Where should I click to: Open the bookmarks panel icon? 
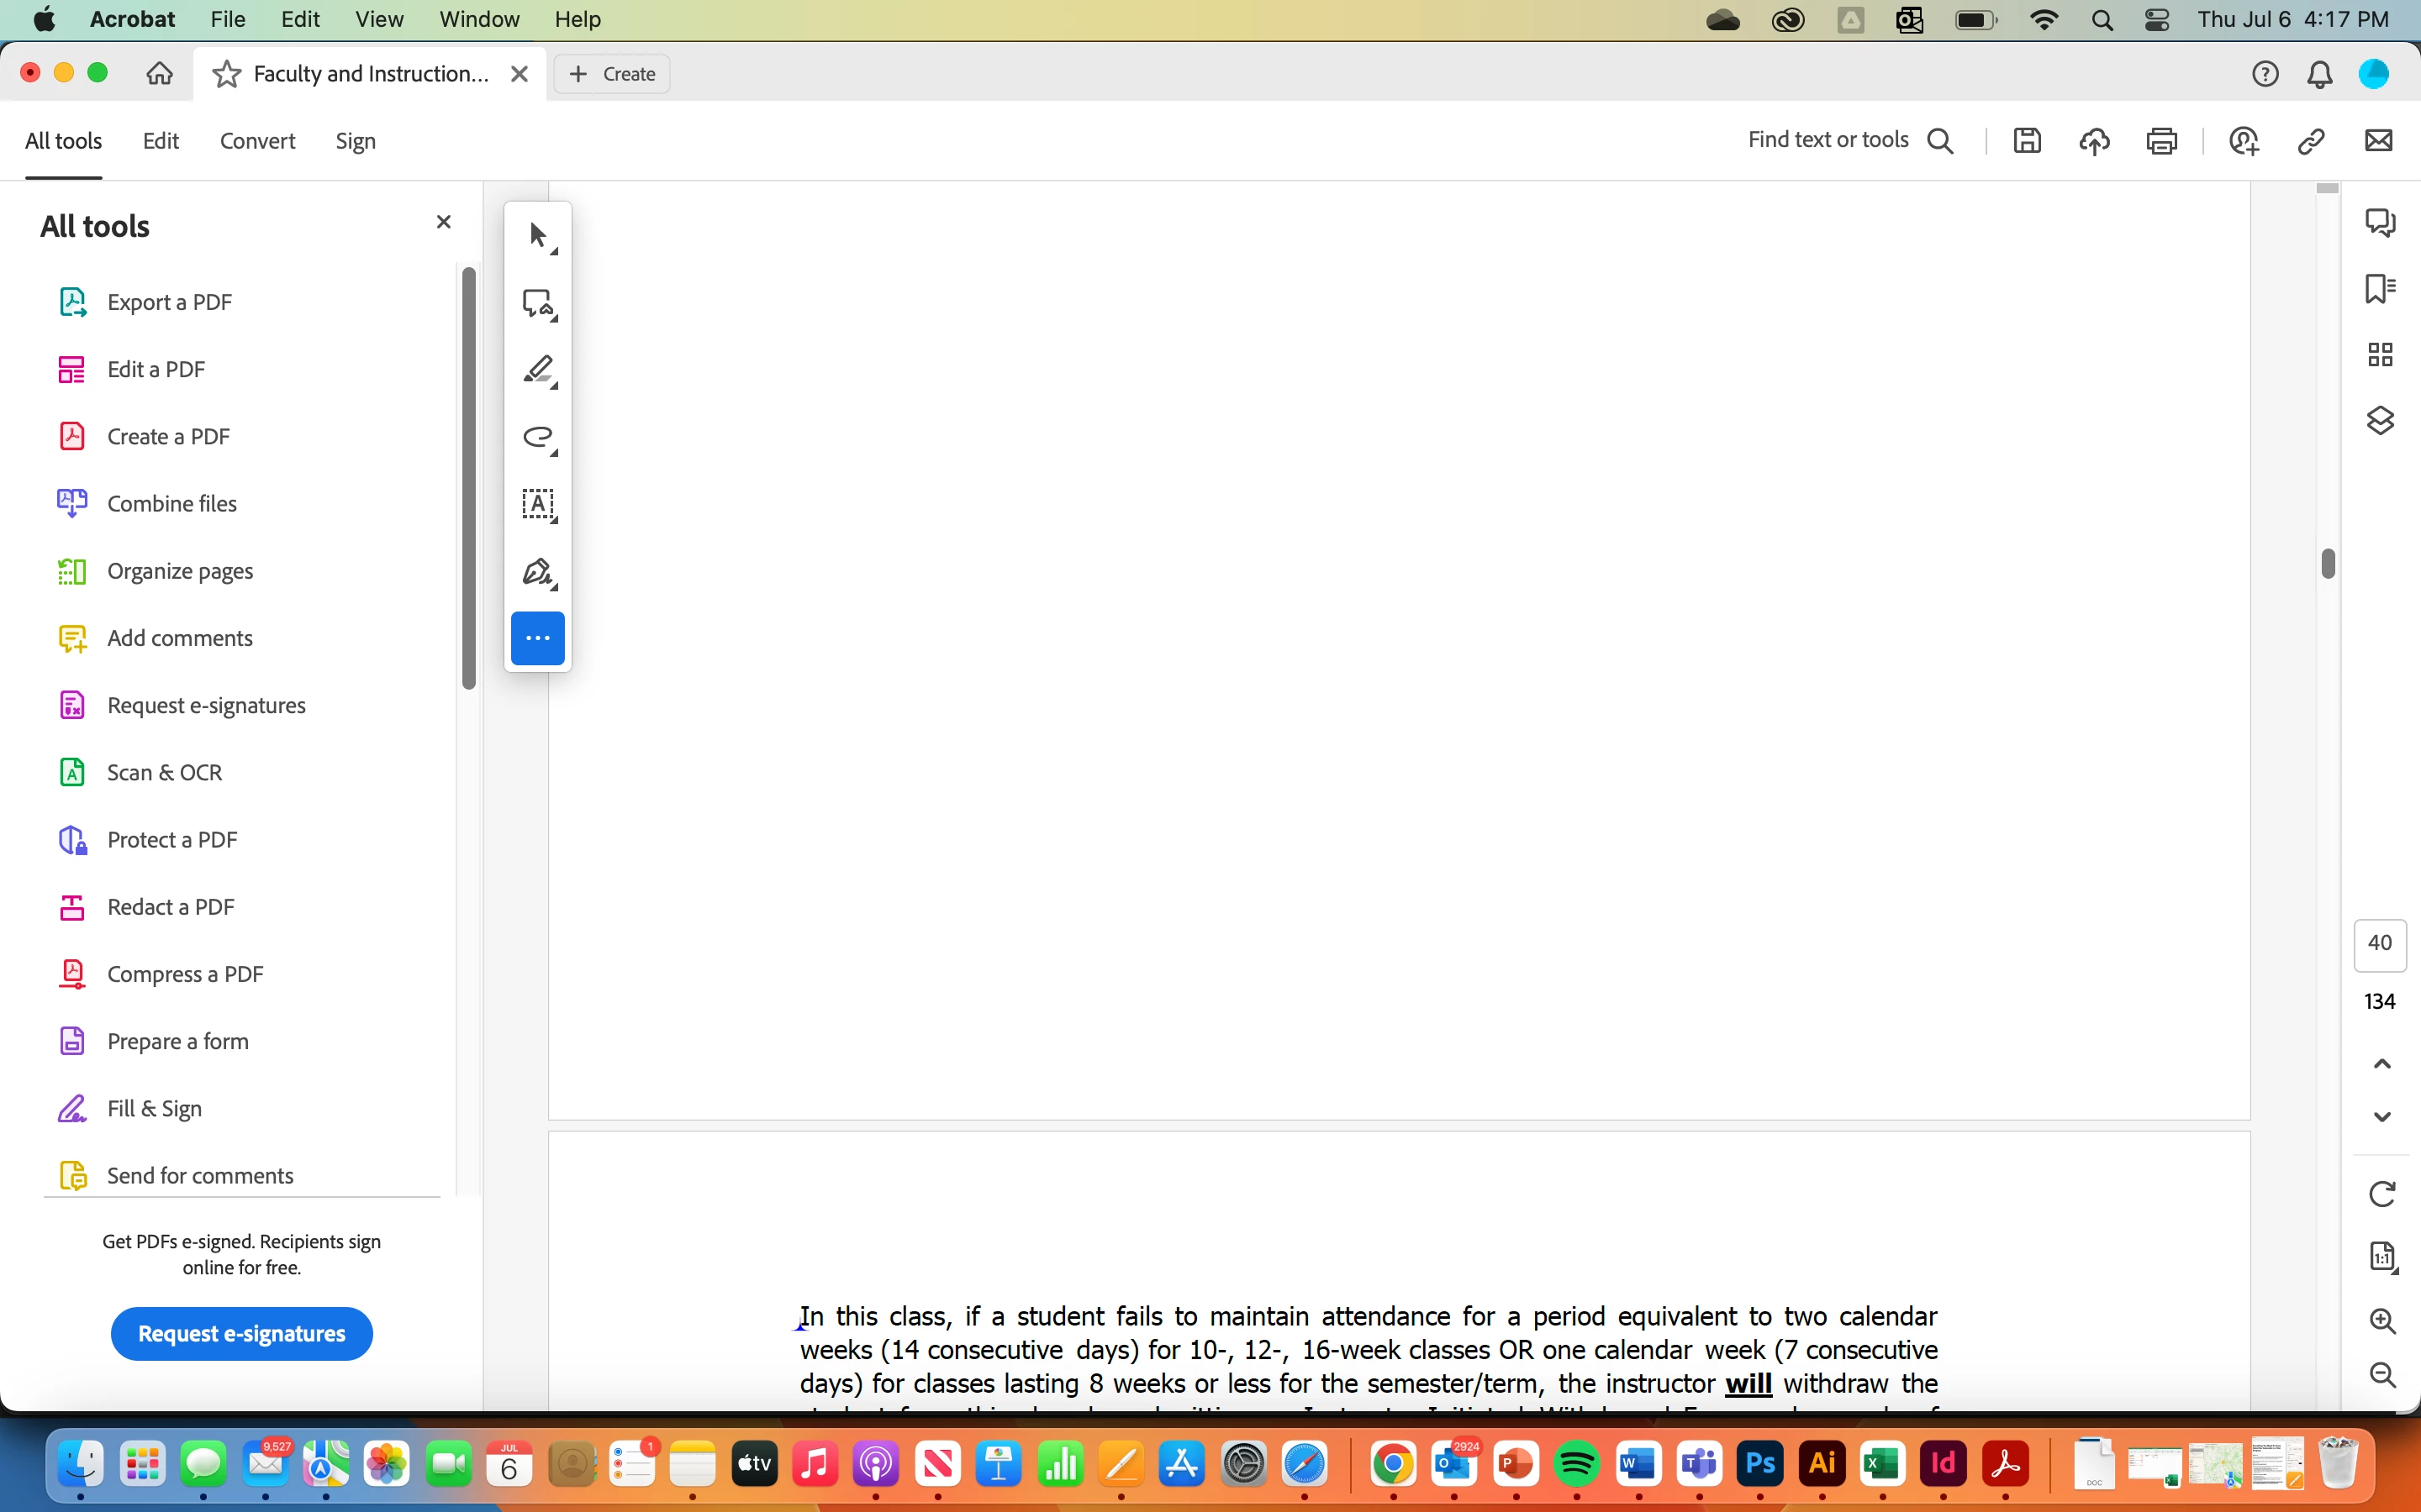(2380, 289)
